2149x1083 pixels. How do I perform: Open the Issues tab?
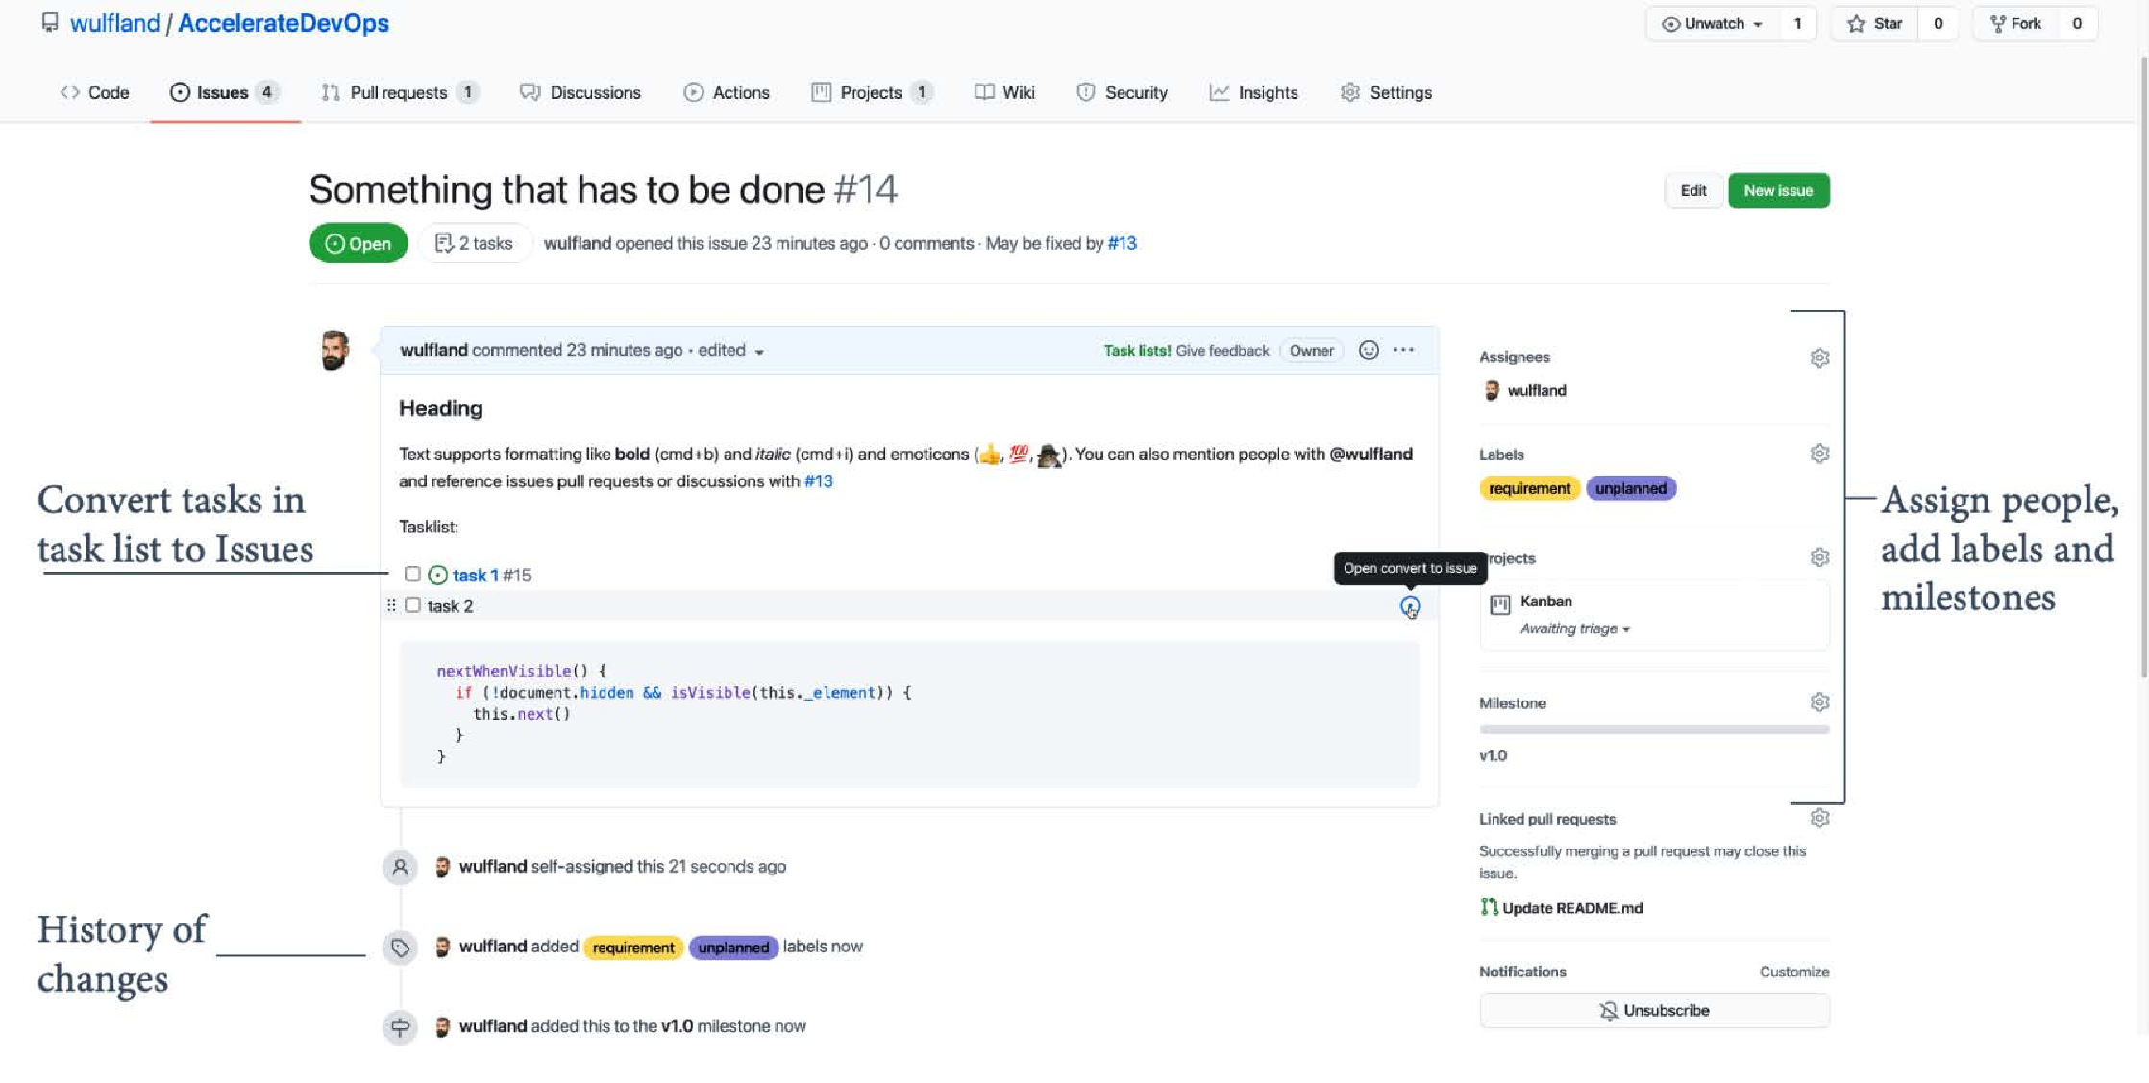tap(225, 93)
